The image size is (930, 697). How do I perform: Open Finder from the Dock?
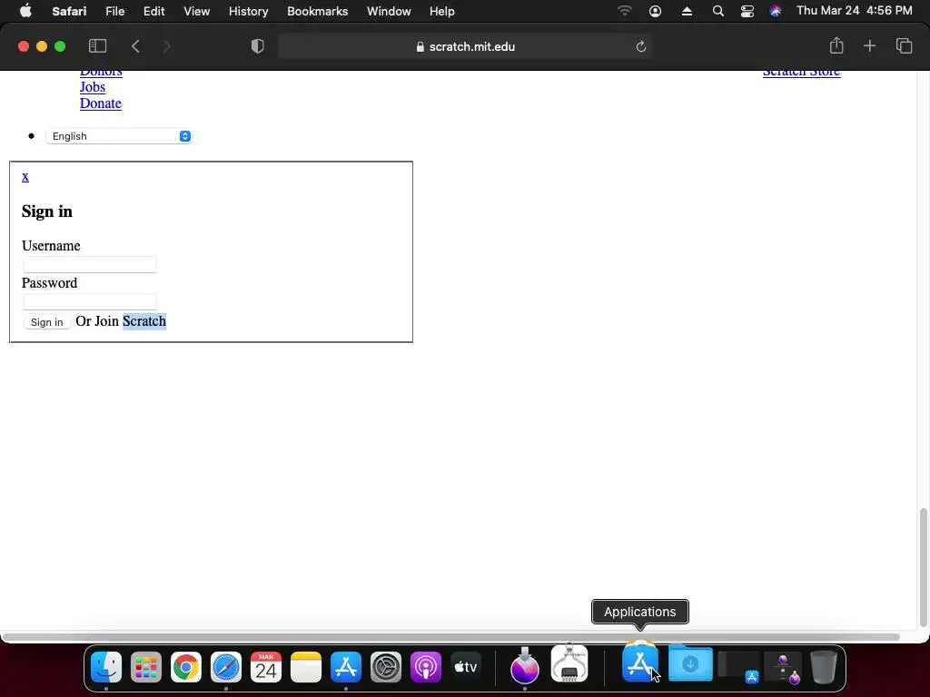pos(106,667)
